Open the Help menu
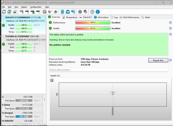 (x=47, y=7)
